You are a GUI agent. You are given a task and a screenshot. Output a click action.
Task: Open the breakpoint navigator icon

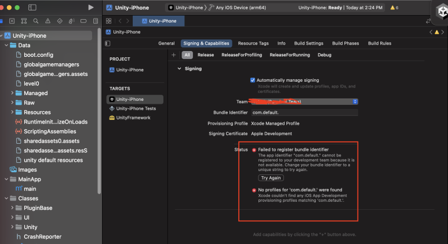83,21
